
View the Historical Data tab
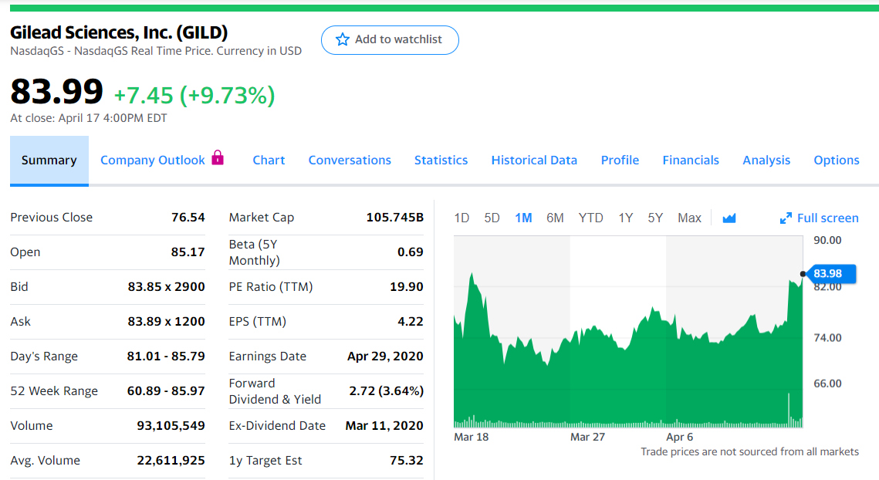(534, 161)
